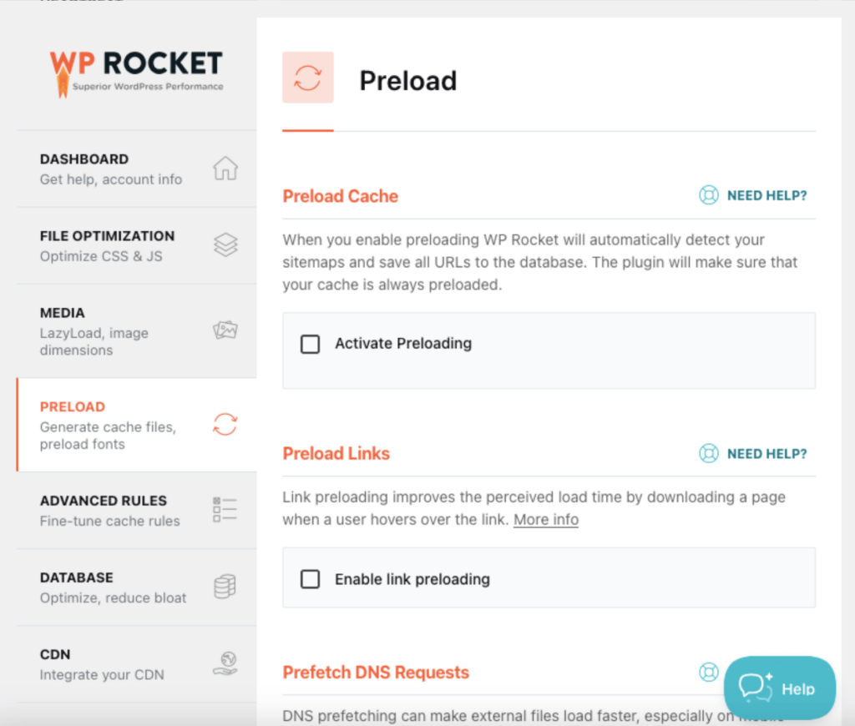Switch to the Database tab
855x726 pixels.
point(137,587)
